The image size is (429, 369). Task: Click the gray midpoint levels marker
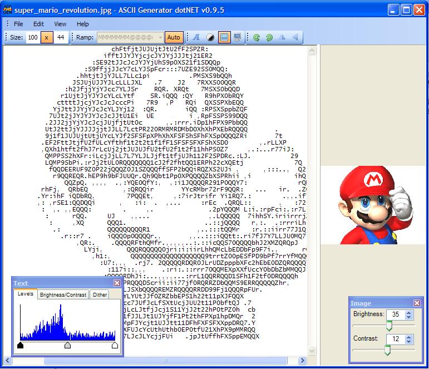(x=67, y=345)
